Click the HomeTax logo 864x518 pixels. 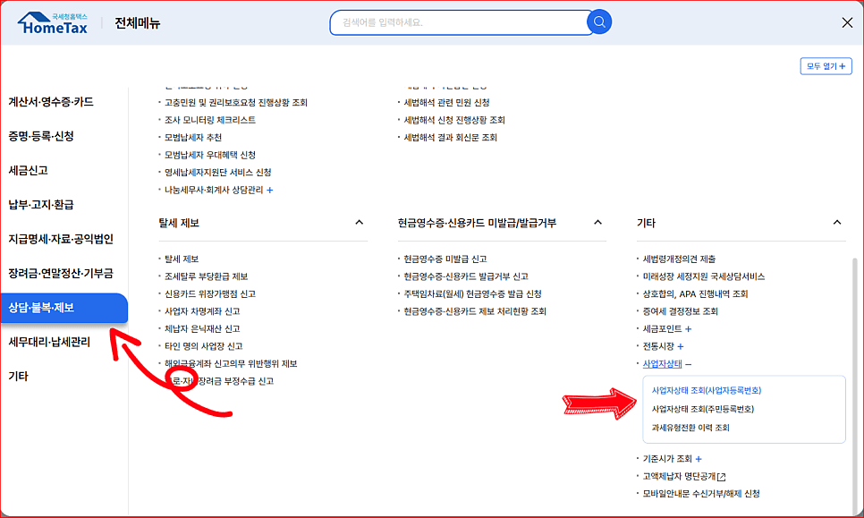click(54, 21)
